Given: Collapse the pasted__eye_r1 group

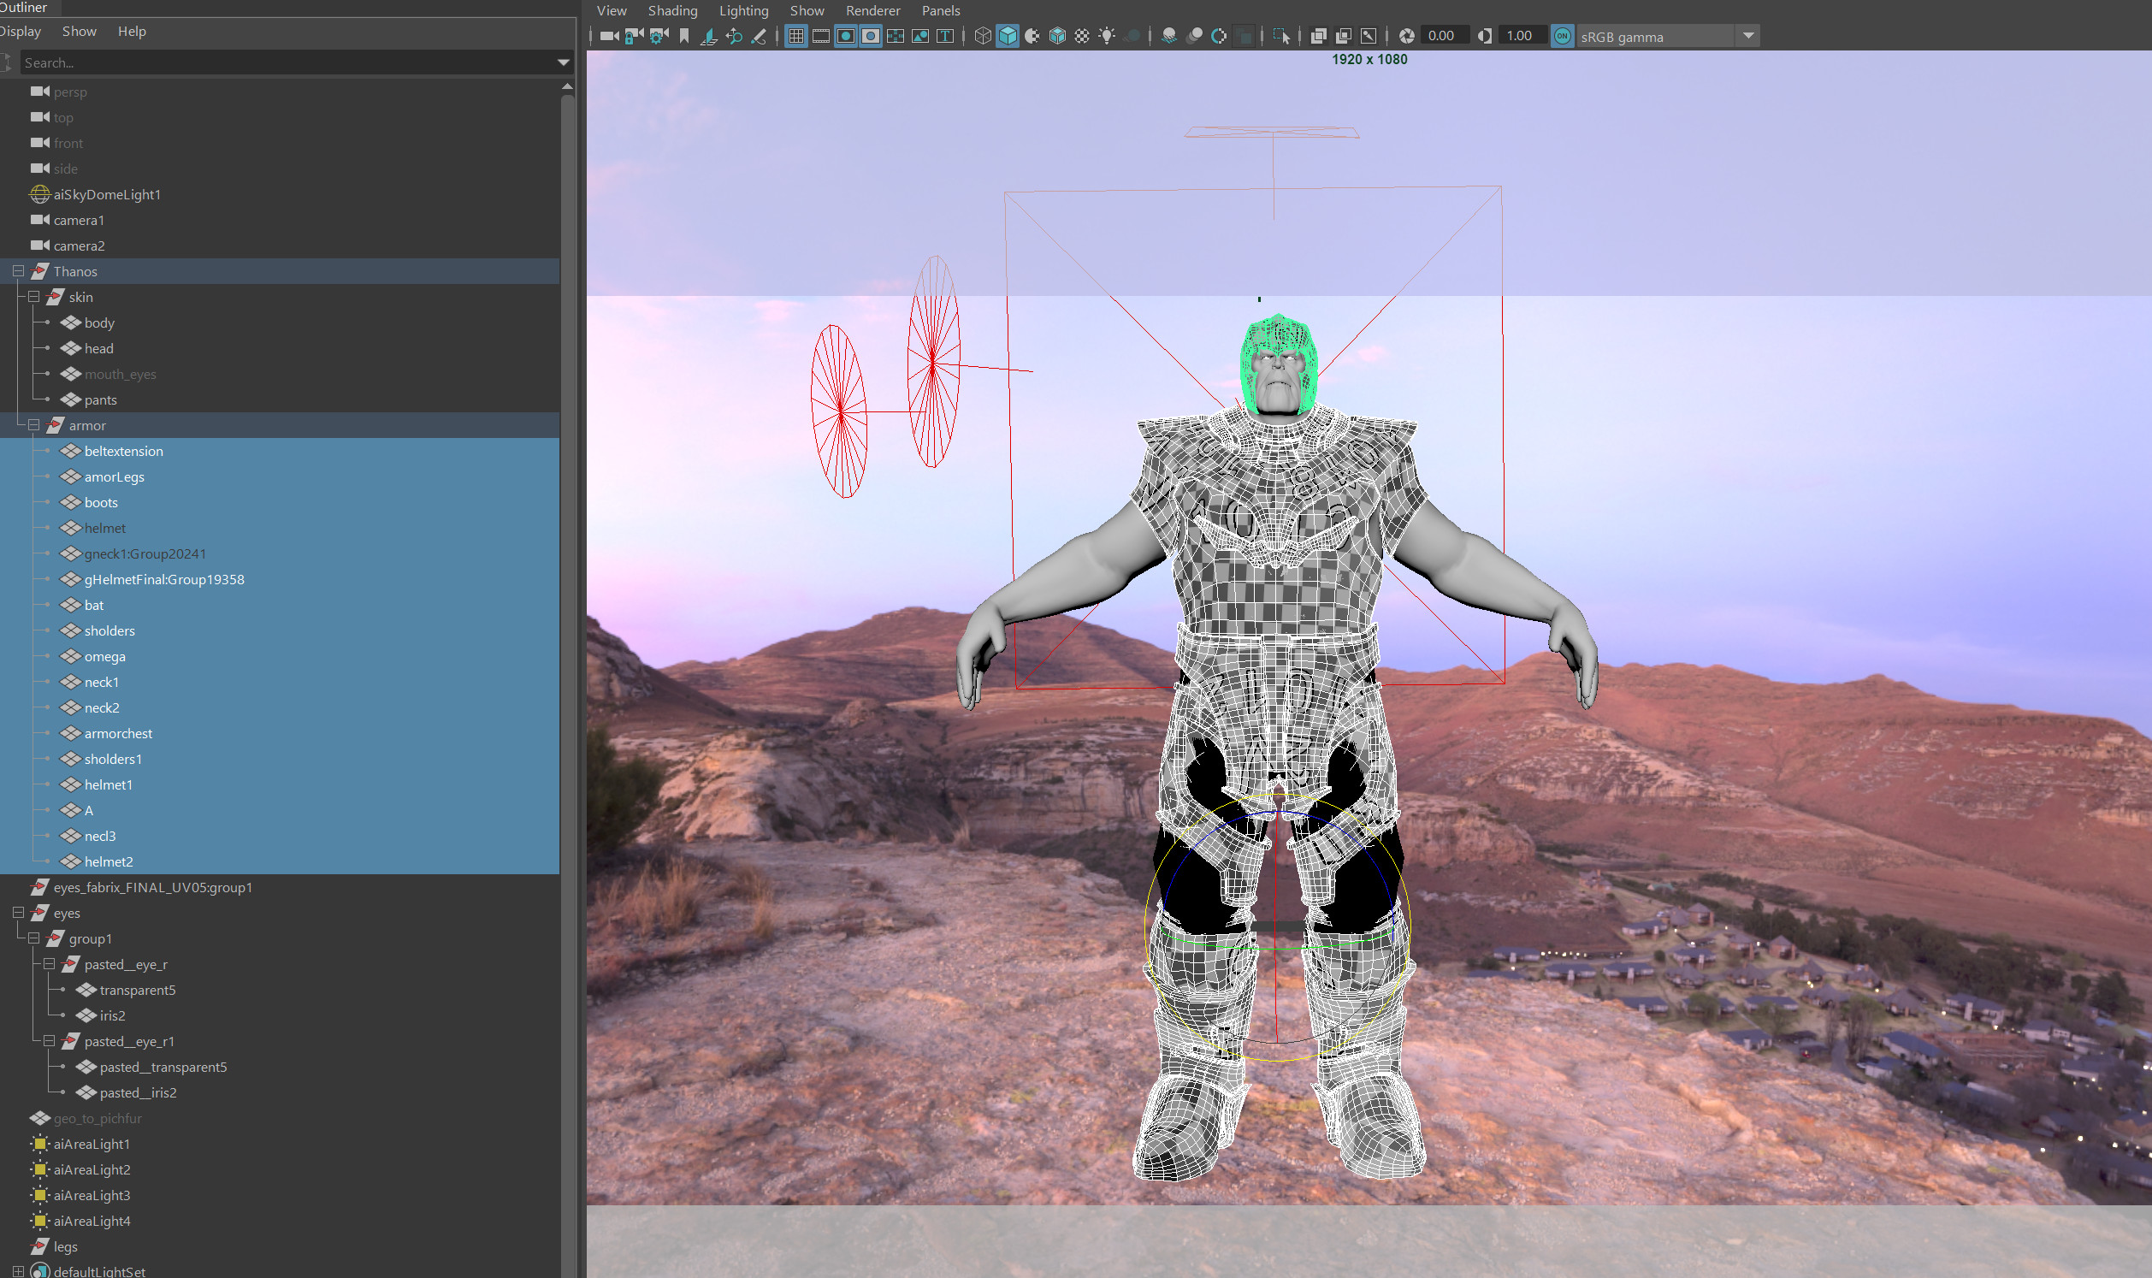Looking at the screenshot, I should [49, 1040].
